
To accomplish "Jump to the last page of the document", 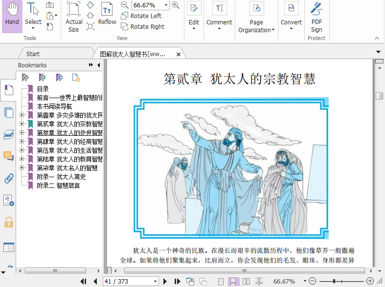I will pyautogui.click(x=177, y=282).
